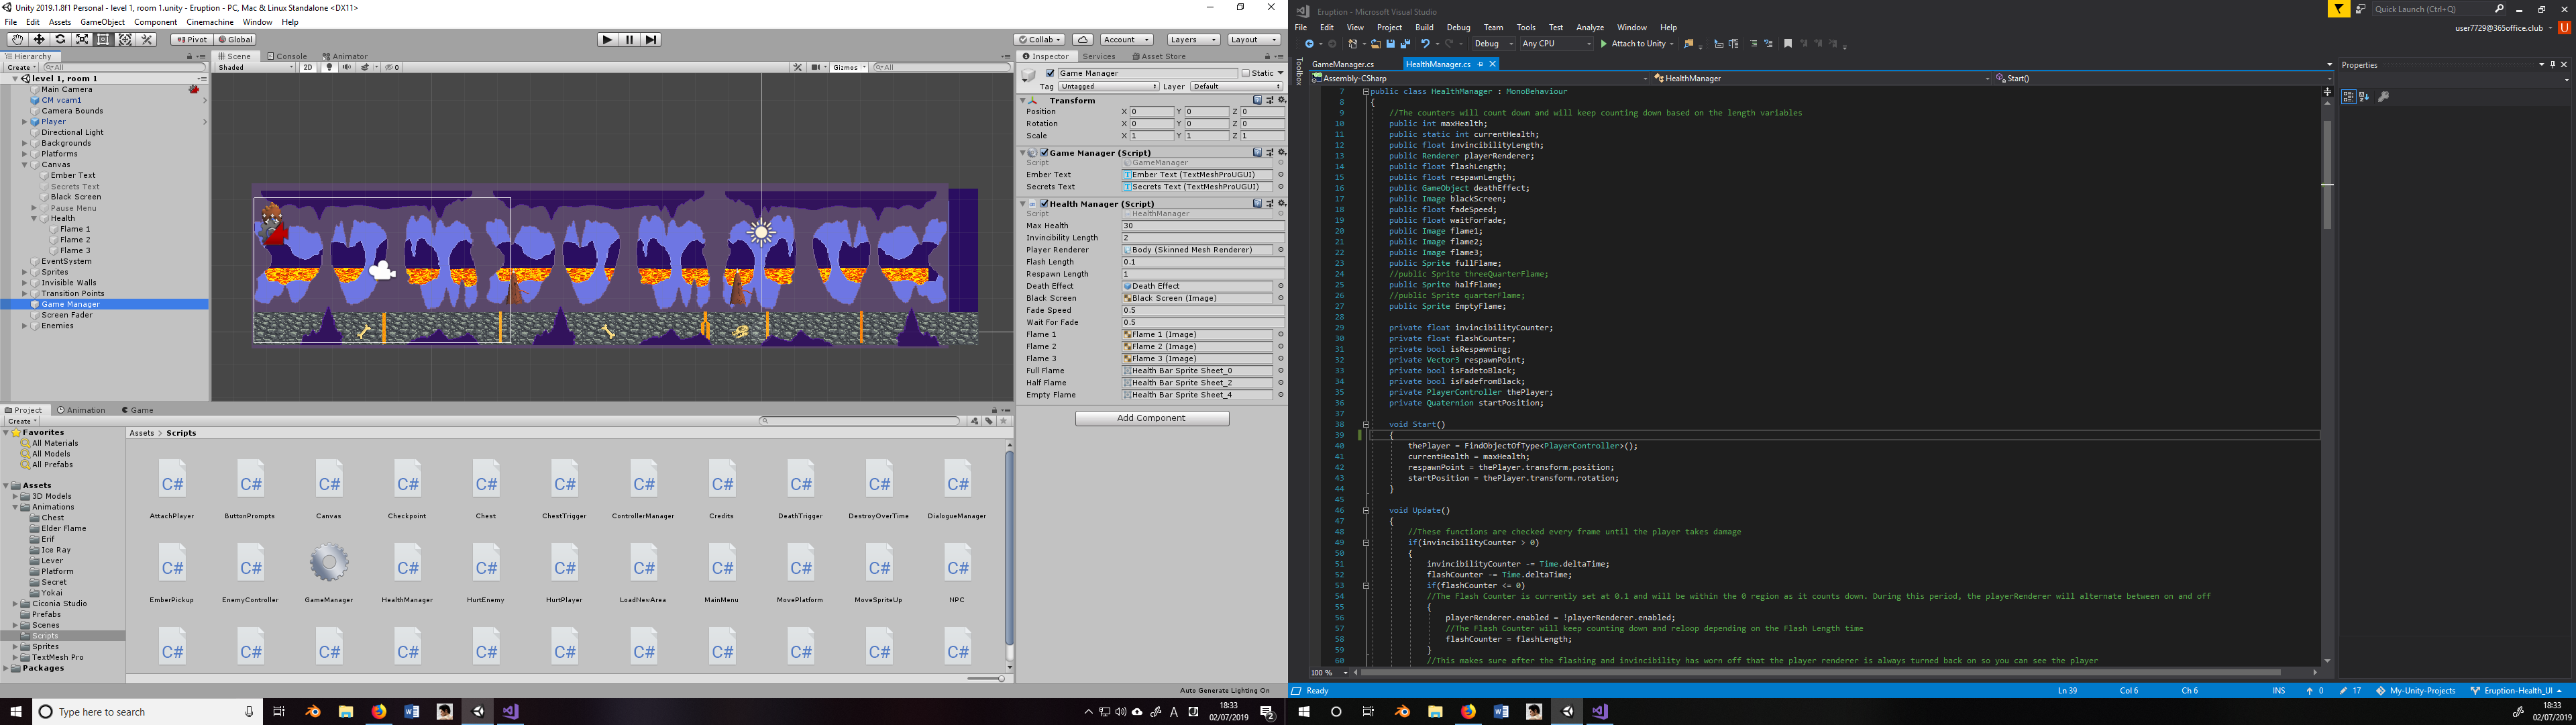2576x725 pixels.
Task: Toggle scene lighting bulb icon
Action: (x=329, y=67)
